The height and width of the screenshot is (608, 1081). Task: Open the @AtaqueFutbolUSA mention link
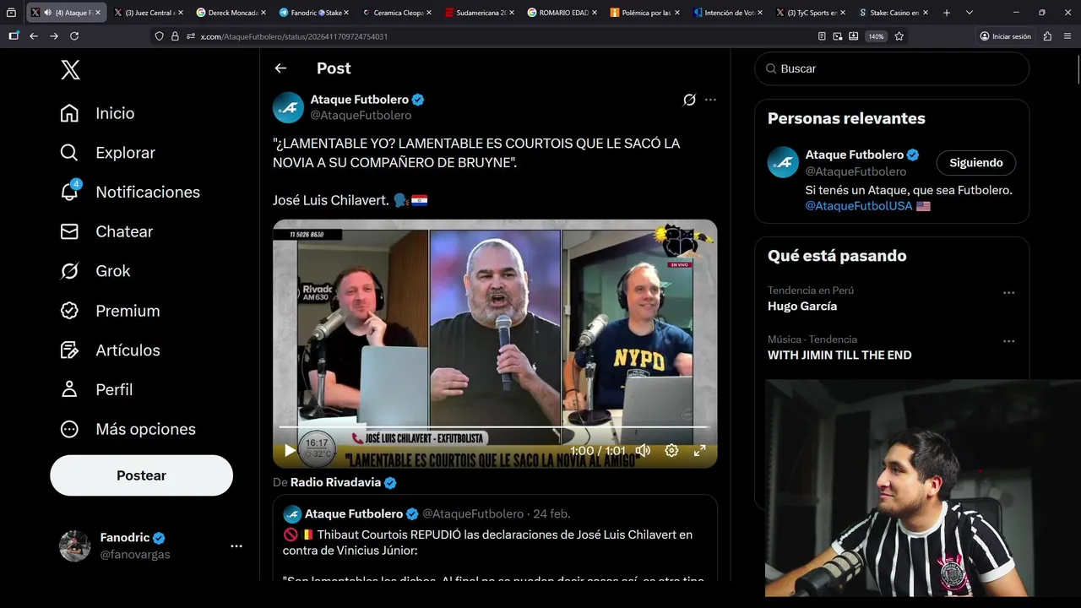[859, 206]
